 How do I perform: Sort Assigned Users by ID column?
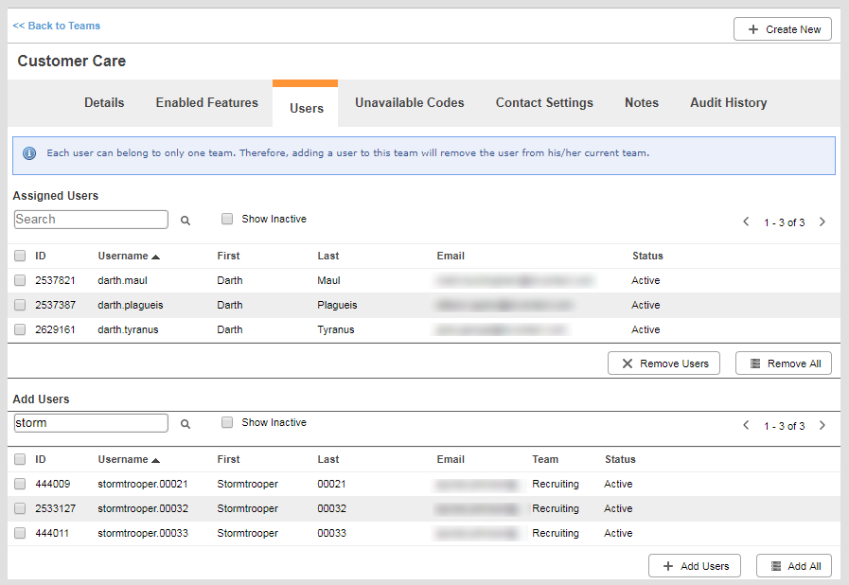click(41, 256)
